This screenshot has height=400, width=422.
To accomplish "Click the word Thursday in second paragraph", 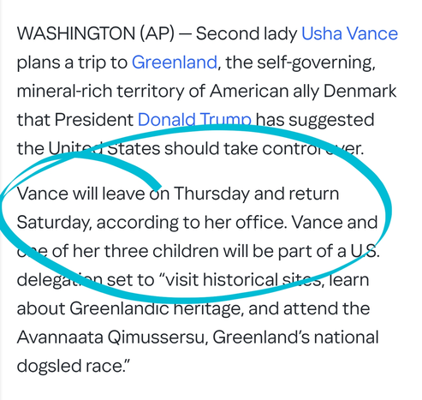I will (x=211, y=194).
